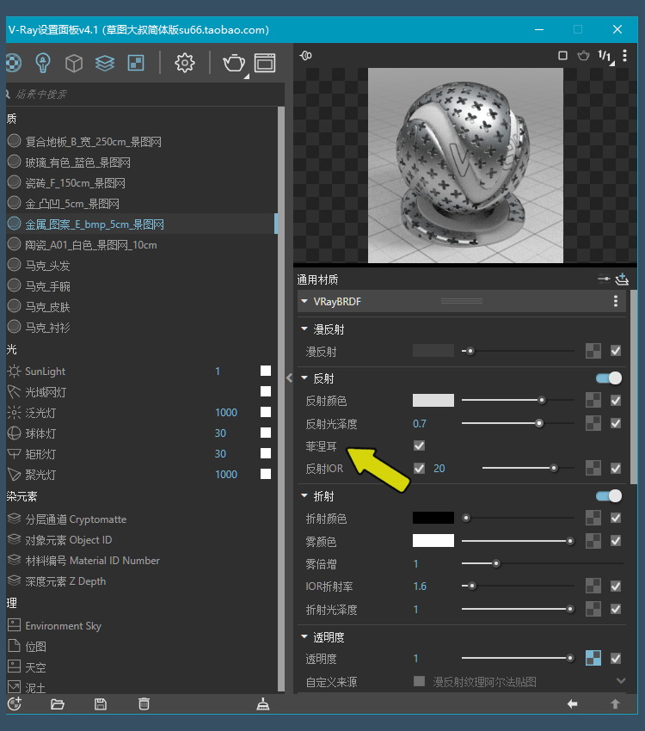Click the up arrow icon at bottom right
Image resolution: width=645 pixels, height=731 pixels.
pyautogui.click(x=615, y=704)
